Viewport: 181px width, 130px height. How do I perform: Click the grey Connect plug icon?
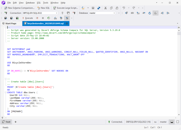(62, 13)
